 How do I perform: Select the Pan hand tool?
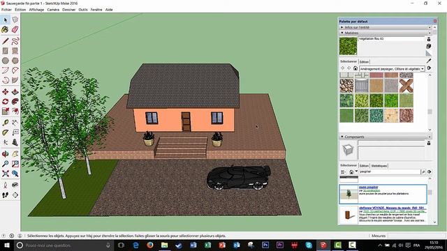15,154
